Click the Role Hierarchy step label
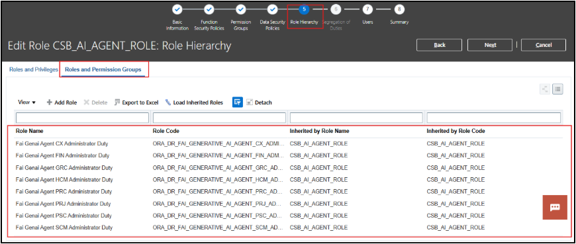The image size is (576, 244). point(304,22)
